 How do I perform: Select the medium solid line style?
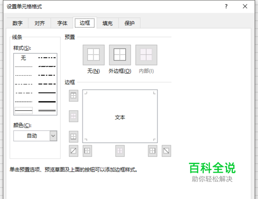click(47, 93)
